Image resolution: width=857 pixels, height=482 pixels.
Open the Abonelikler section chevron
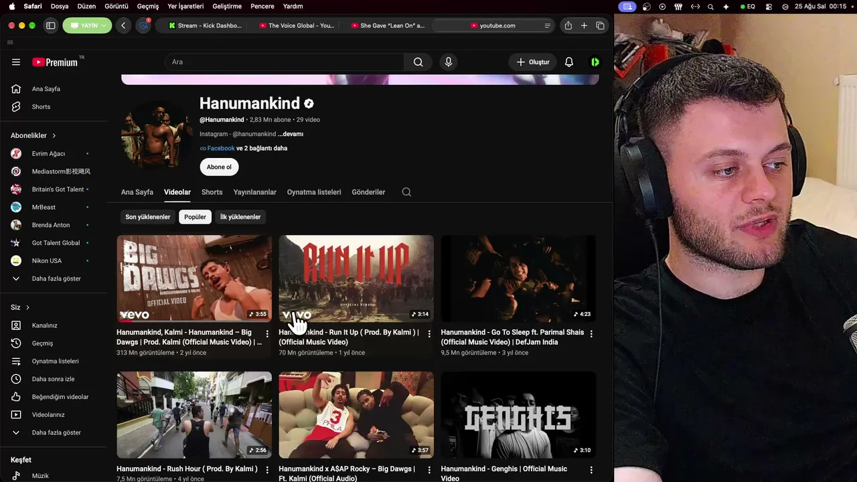click(54, 136)
